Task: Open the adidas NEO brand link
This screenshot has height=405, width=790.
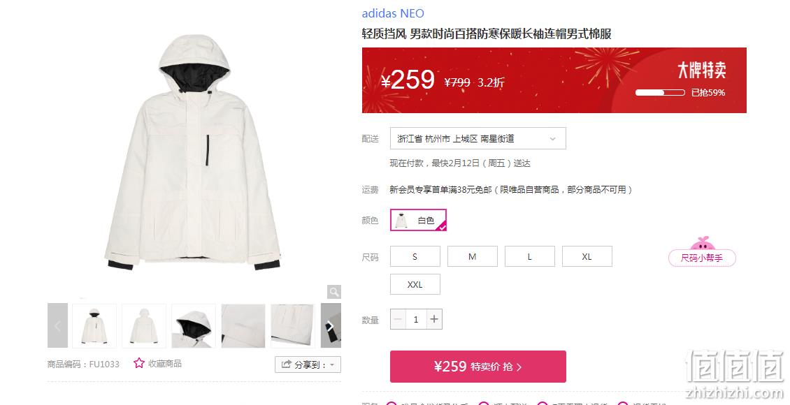Action: coord(393,13)
